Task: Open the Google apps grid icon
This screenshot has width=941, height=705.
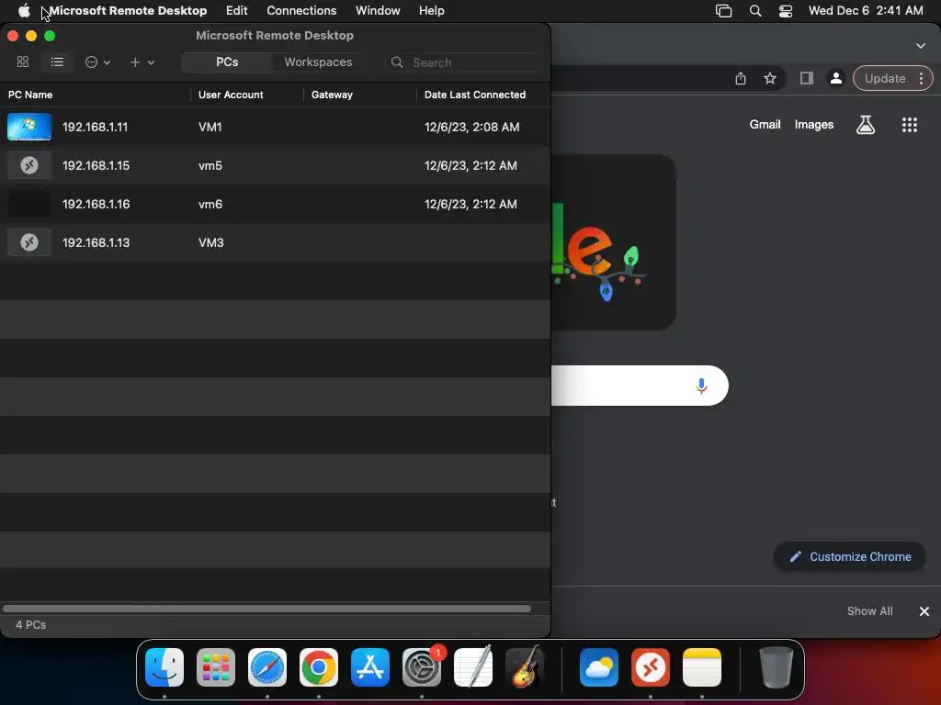Action: coord(909,125)
